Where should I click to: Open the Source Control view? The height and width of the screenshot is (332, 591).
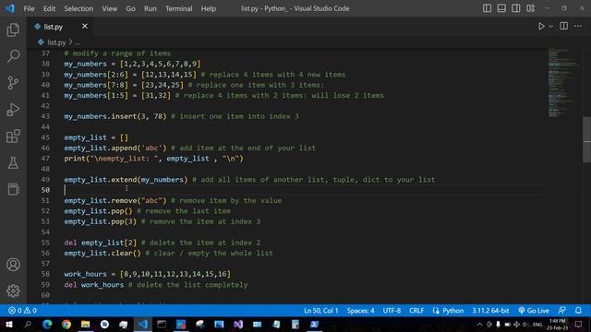point(13,83)
